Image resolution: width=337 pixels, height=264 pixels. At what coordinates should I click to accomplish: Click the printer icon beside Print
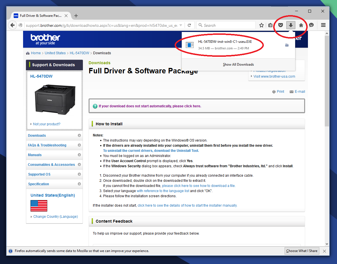point(274,92)
